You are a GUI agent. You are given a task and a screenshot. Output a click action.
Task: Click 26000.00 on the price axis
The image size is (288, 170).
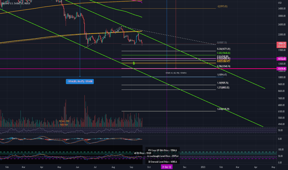click(282, 24)
